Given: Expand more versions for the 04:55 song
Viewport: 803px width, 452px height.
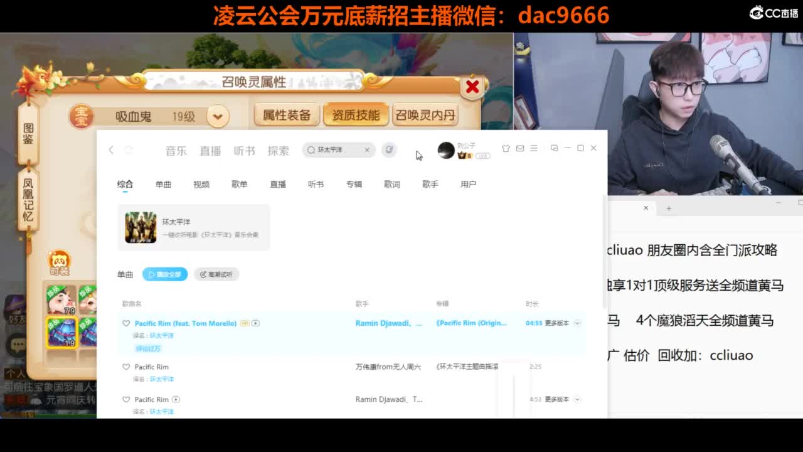Looking at the screenshot, I should 577,323.
